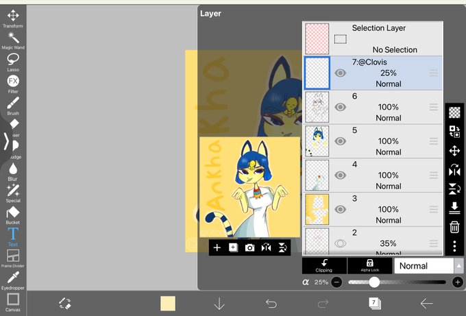Screen dimensions: 466x316
Task: Undo the last action
Action: pyautogui.click(x=271, y=304)
